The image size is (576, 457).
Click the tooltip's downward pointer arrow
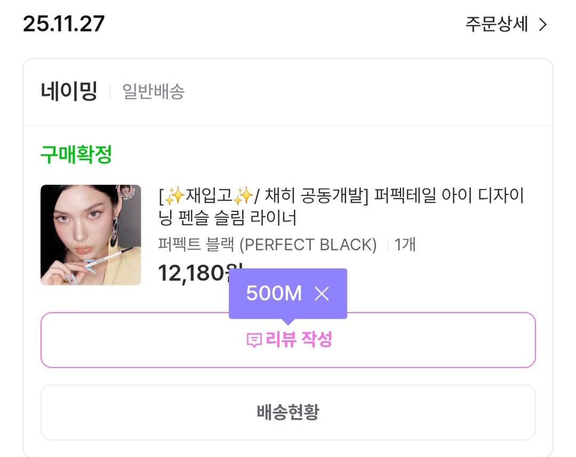(288, 322)
